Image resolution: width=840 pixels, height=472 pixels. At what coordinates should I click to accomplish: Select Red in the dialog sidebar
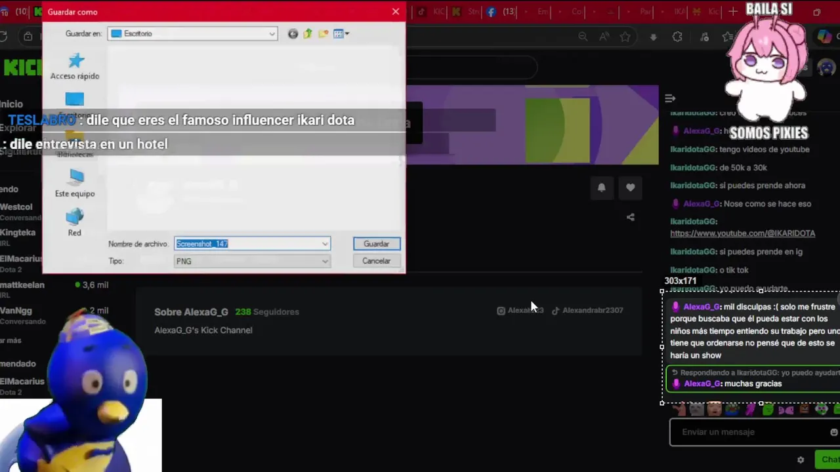coord(75,223)
